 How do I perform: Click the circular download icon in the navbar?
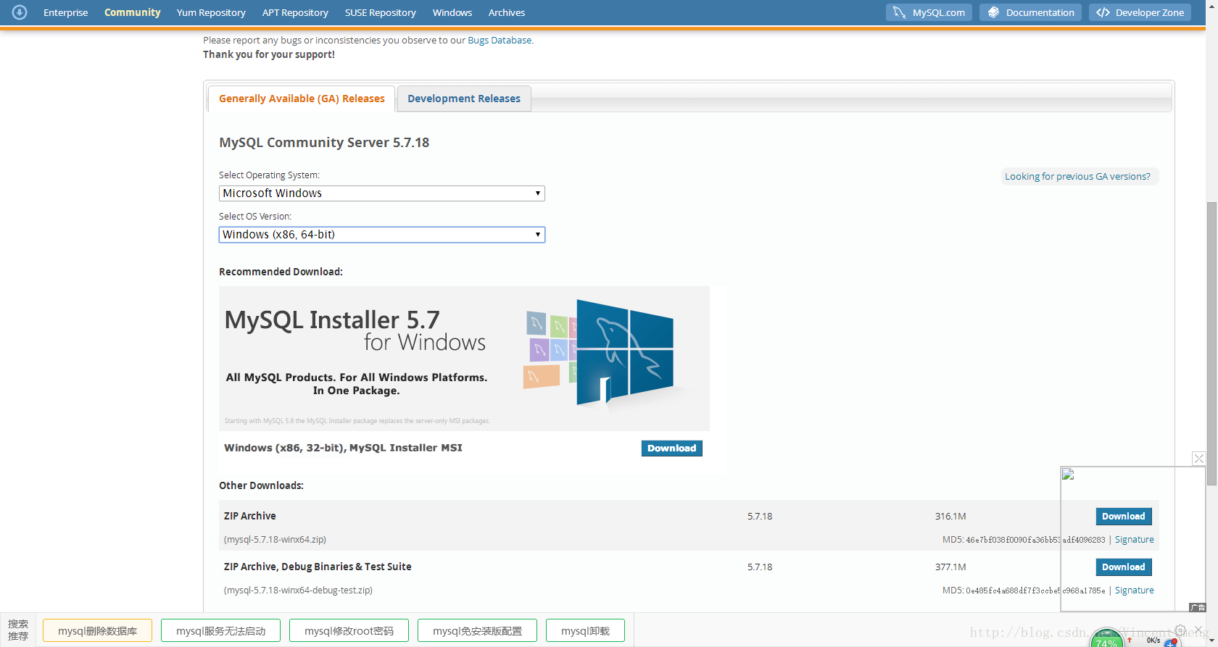click(20, 12)
